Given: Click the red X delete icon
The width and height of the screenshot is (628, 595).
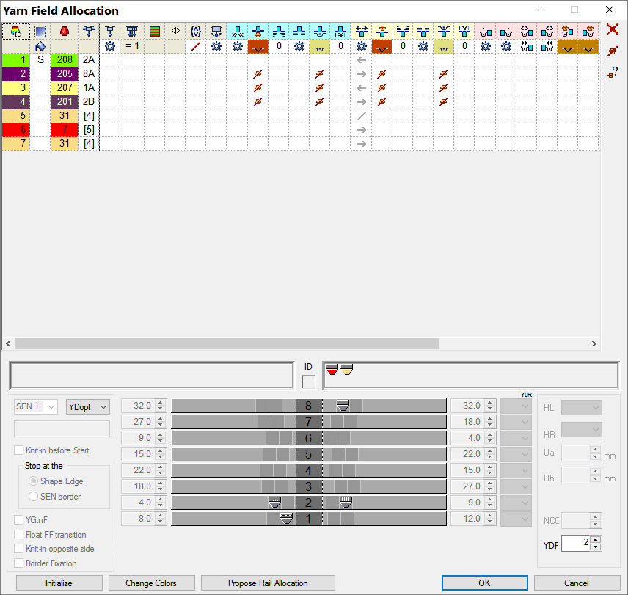Looking at the screenshot, I should (613, 30).
